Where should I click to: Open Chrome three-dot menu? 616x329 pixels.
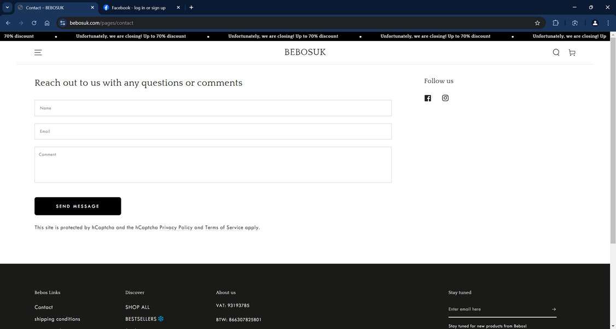pyautogui.click(x=608, y=23)
